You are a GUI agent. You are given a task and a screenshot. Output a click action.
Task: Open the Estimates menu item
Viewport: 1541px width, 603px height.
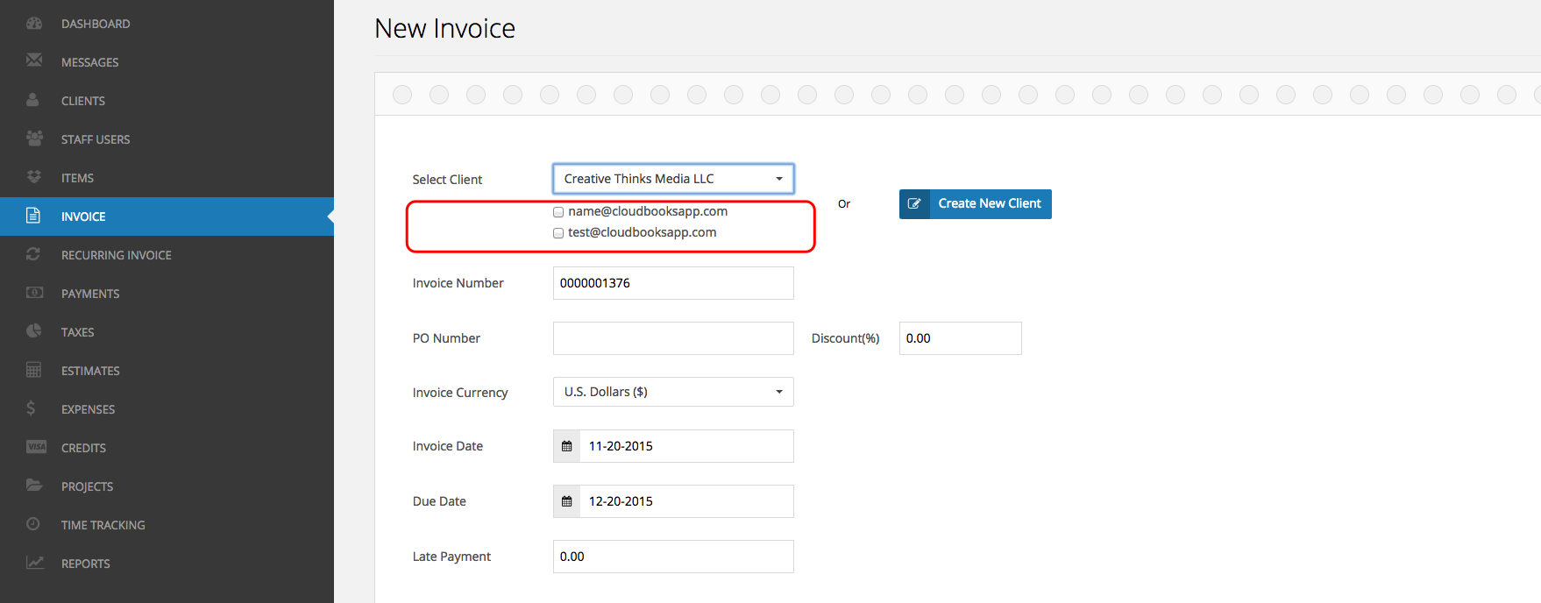click(90, 371)
